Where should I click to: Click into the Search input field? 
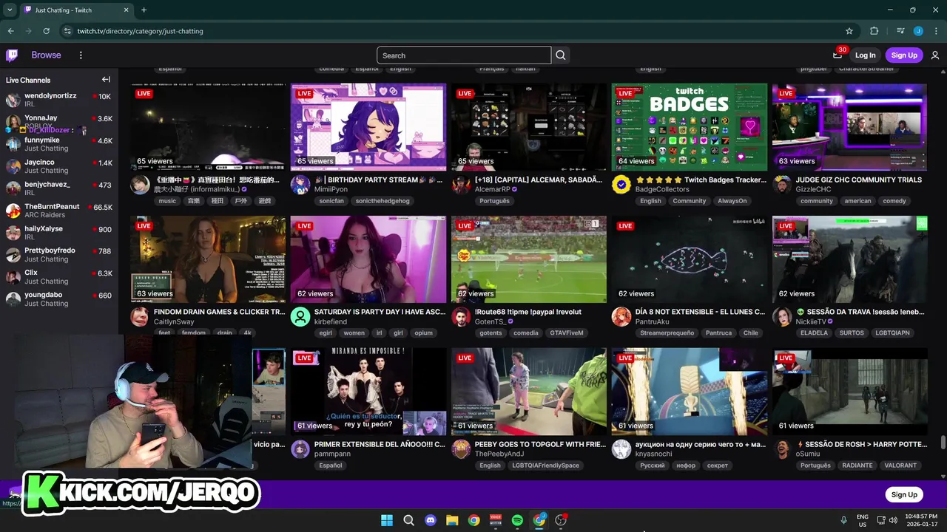464,55
